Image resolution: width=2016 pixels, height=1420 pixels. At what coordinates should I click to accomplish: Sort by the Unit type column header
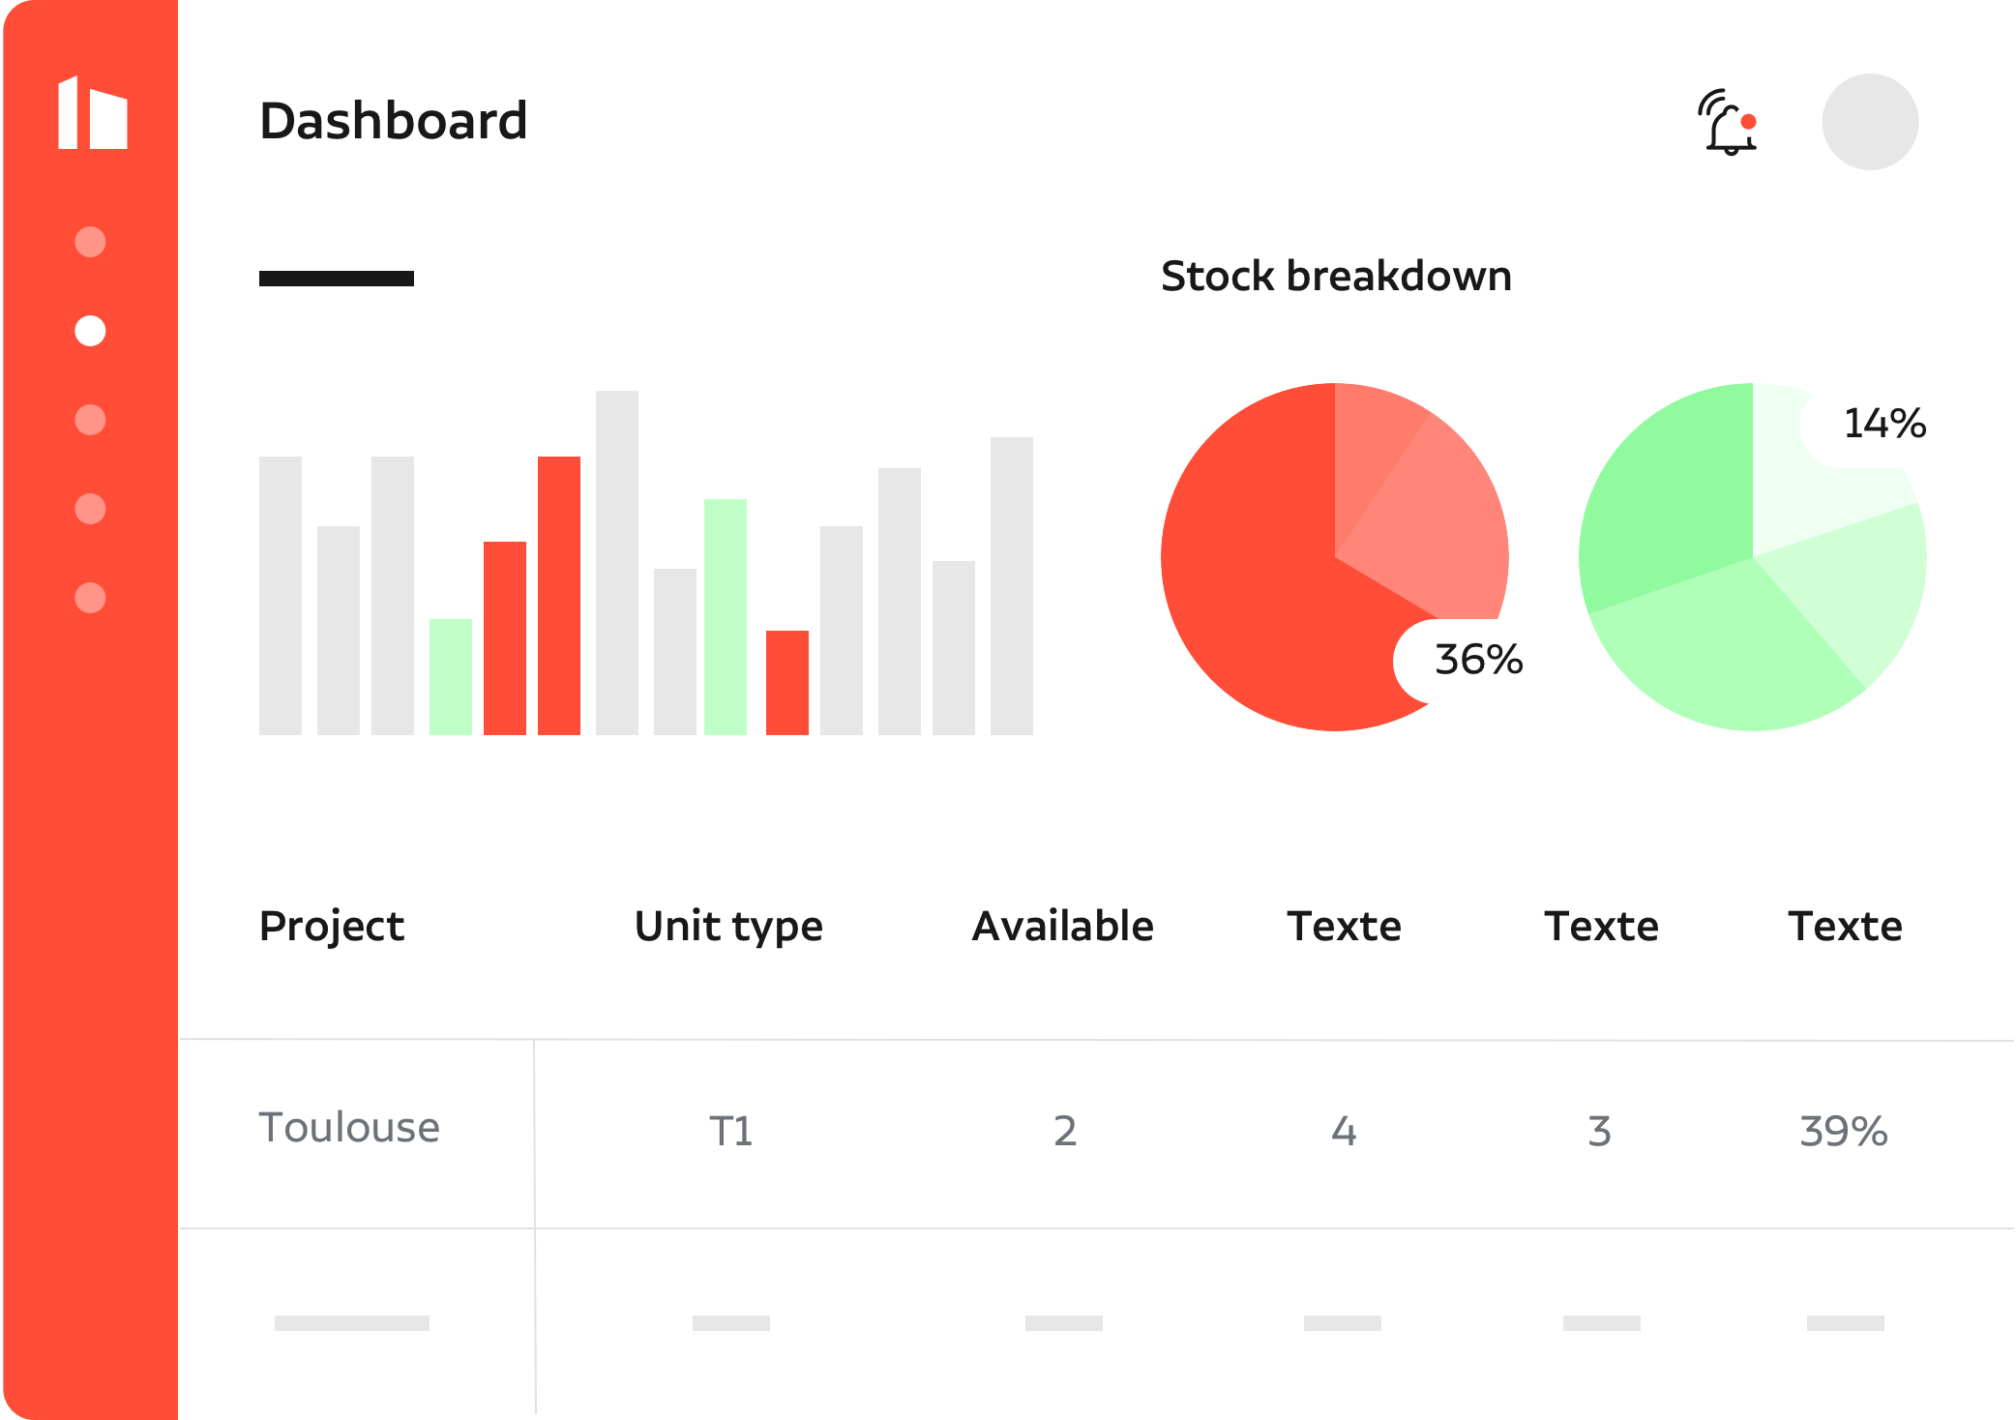(x=728, y=927)
